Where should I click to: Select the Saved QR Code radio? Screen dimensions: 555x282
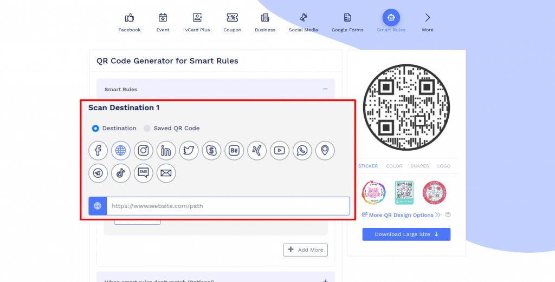point(147,129)
